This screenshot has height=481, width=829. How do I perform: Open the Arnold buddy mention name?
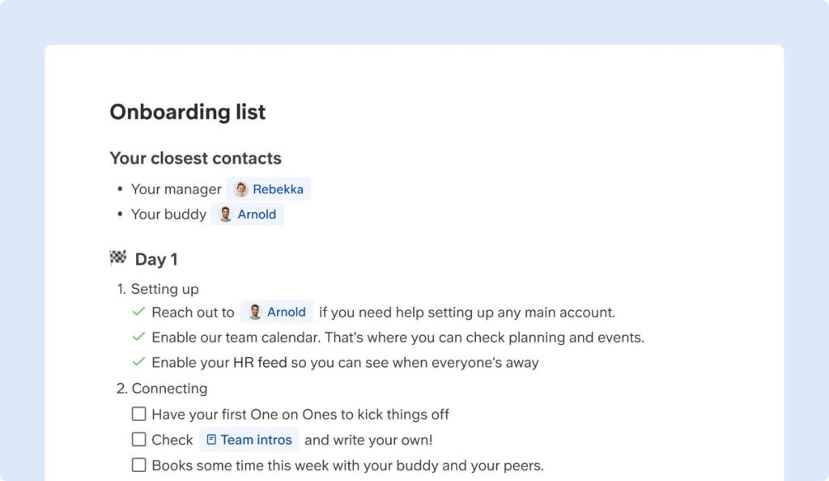[257, 215]
